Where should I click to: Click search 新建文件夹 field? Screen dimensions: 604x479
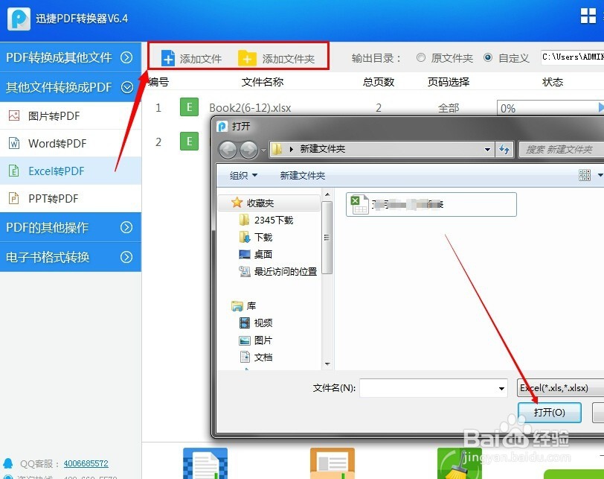pyautogui.click(x=562, y=149)
